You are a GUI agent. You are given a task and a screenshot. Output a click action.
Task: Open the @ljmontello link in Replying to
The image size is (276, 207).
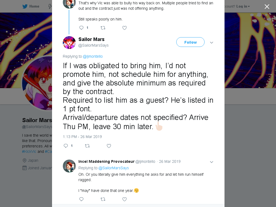point(93,56)
